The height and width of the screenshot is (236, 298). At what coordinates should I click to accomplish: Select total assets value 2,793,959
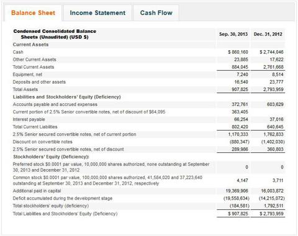pos(273,89)
